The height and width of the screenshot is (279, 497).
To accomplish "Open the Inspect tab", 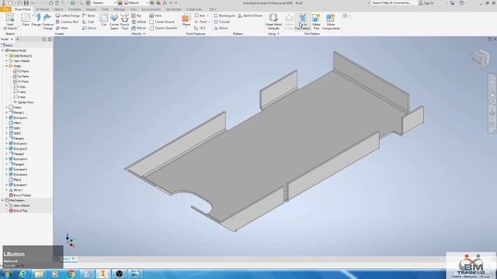I will (x=91, y=9).
